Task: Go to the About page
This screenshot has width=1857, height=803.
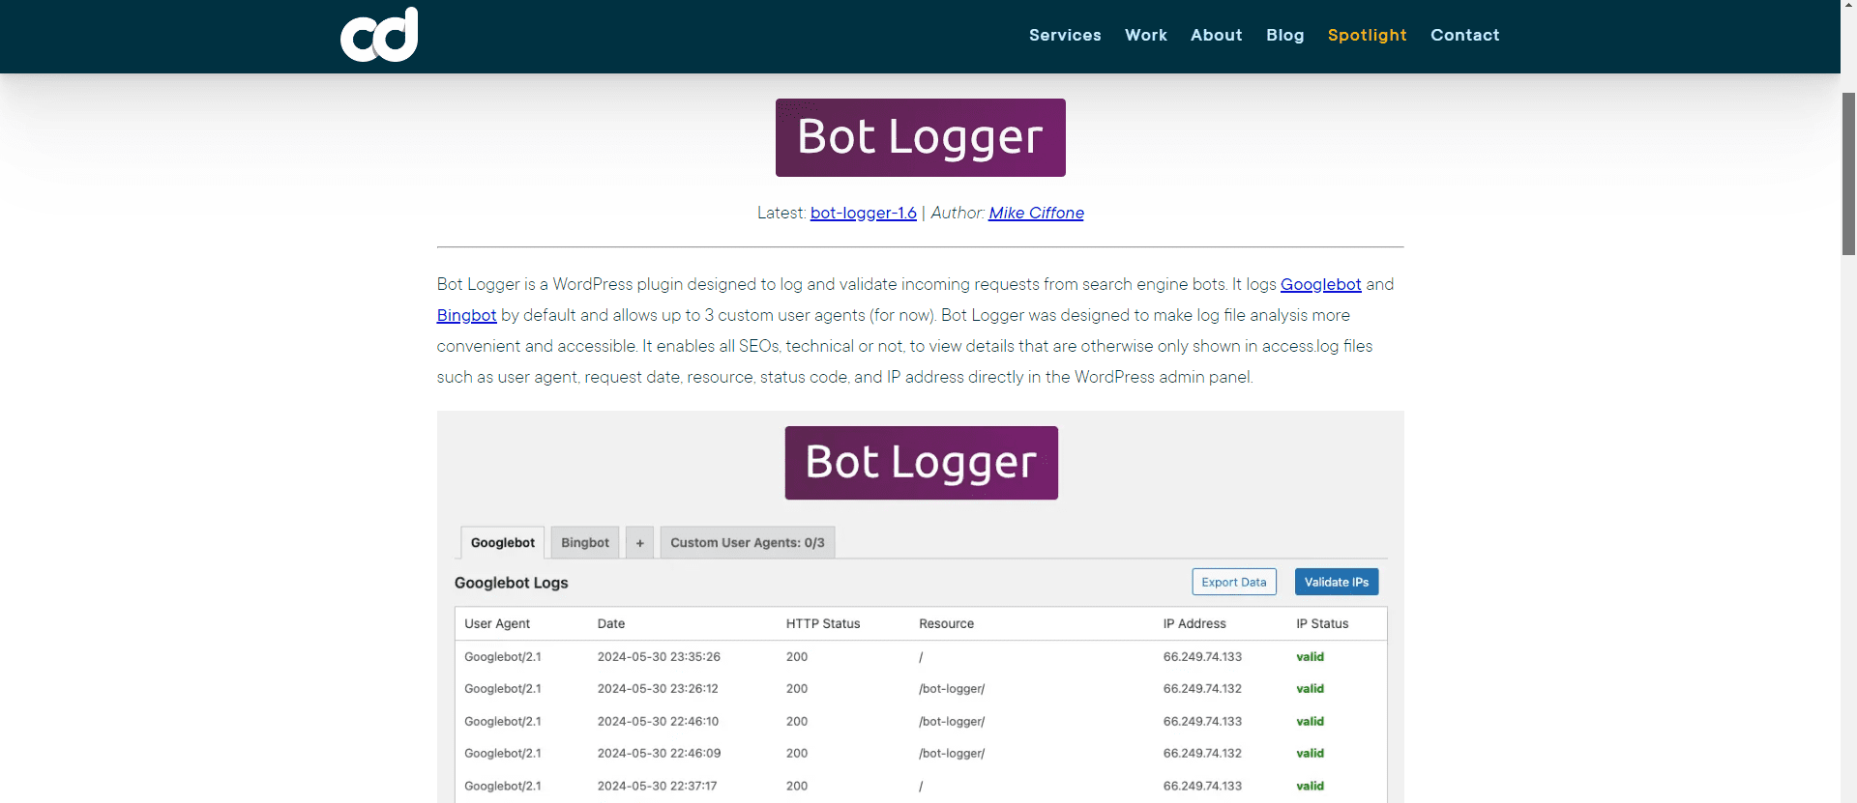Action: (x=1216, y=35)
